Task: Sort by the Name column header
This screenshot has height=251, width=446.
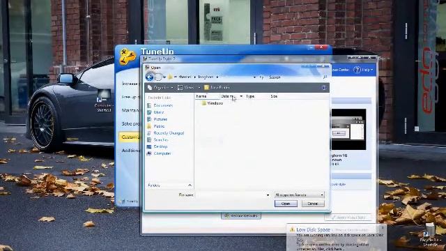Action: click(208, 96)
